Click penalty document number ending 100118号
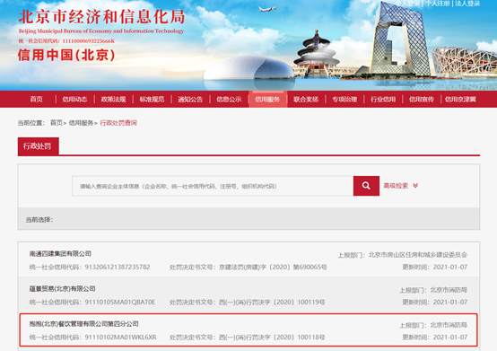 (272, 338)
